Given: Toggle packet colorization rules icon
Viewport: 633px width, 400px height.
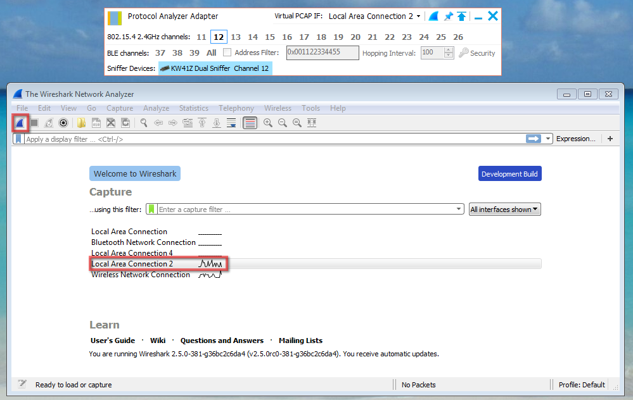Looking at the screenshot, I should point(250,123).
